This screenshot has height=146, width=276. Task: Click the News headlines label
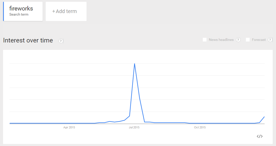(221, 40)
